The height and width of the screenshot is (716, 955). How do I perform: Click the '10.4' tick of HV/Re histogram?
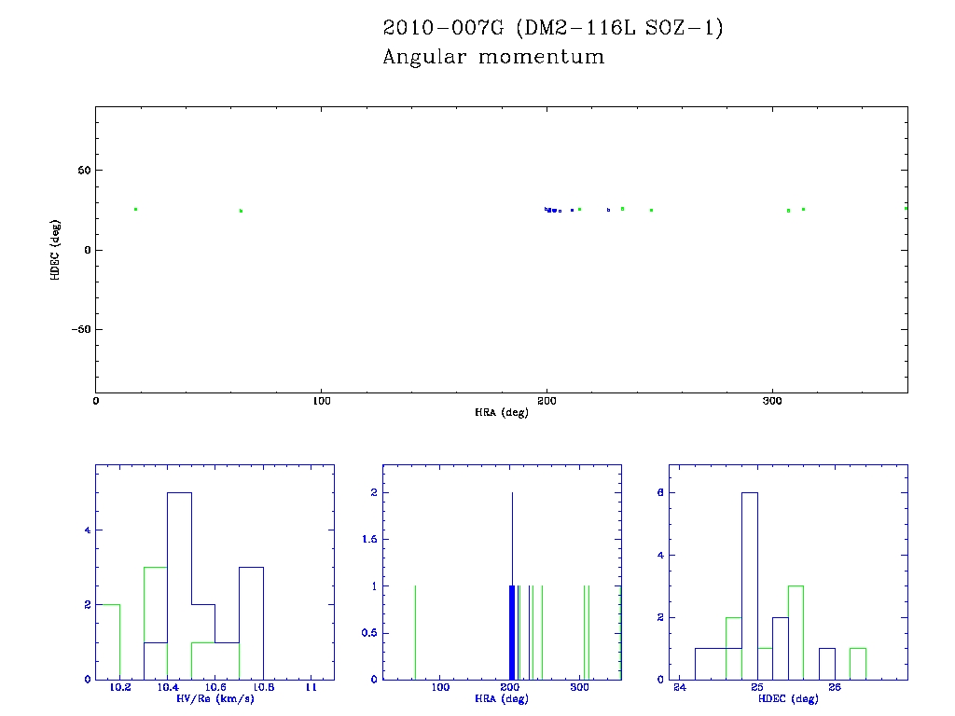168,687
